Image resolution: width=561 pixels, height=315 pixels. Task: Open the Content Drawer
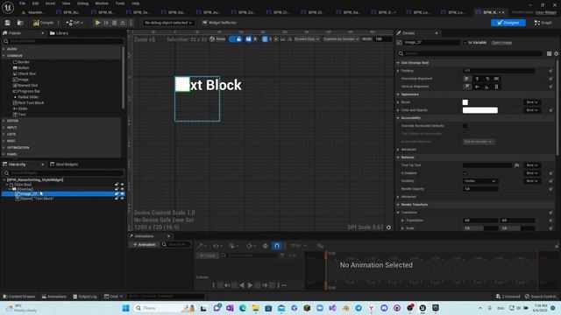coord(19,297)
